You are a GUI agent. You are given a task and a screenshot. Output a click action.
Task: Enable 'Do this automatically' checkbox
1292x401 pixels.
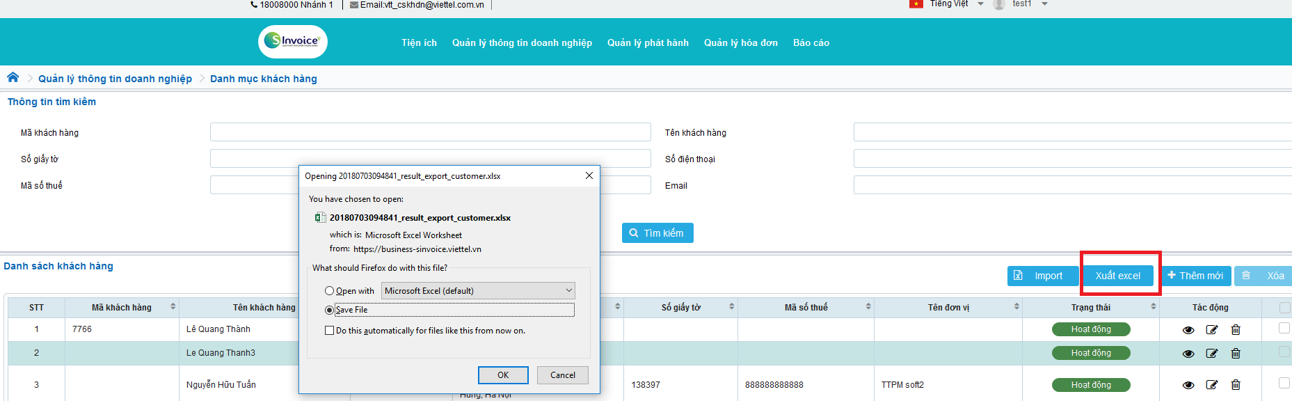pos(329,331)
